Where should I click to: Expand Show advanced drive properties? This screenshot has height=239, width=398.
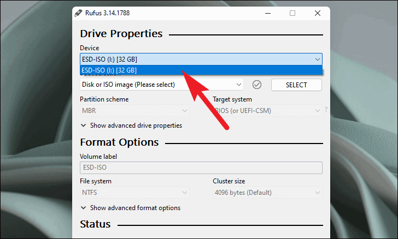coord(131,126)
